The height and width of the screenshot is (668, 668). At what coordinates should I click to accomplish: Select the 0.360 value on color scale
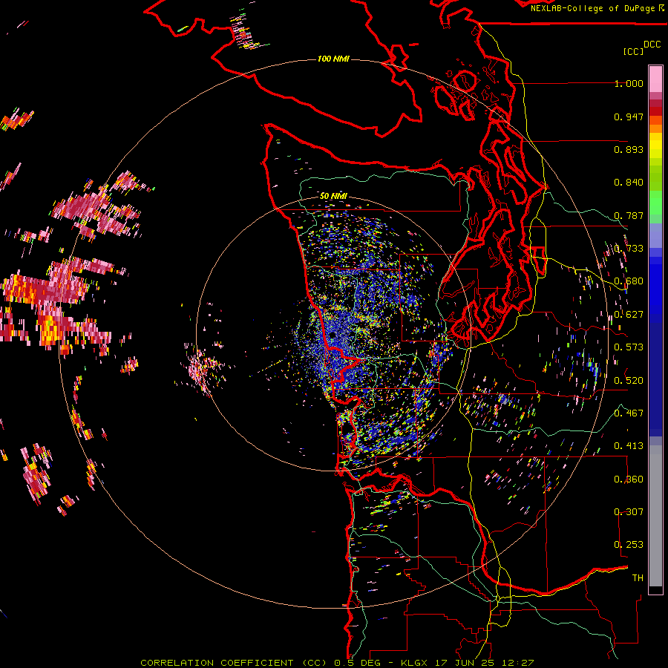629,479
